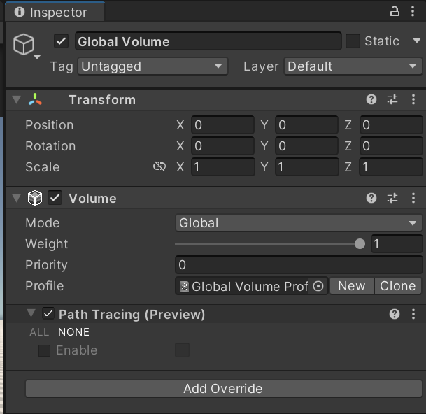This screenshot has height=414, width=426.
Task: Toggle the Global Volume active checkbox
Action: point(62,41)
